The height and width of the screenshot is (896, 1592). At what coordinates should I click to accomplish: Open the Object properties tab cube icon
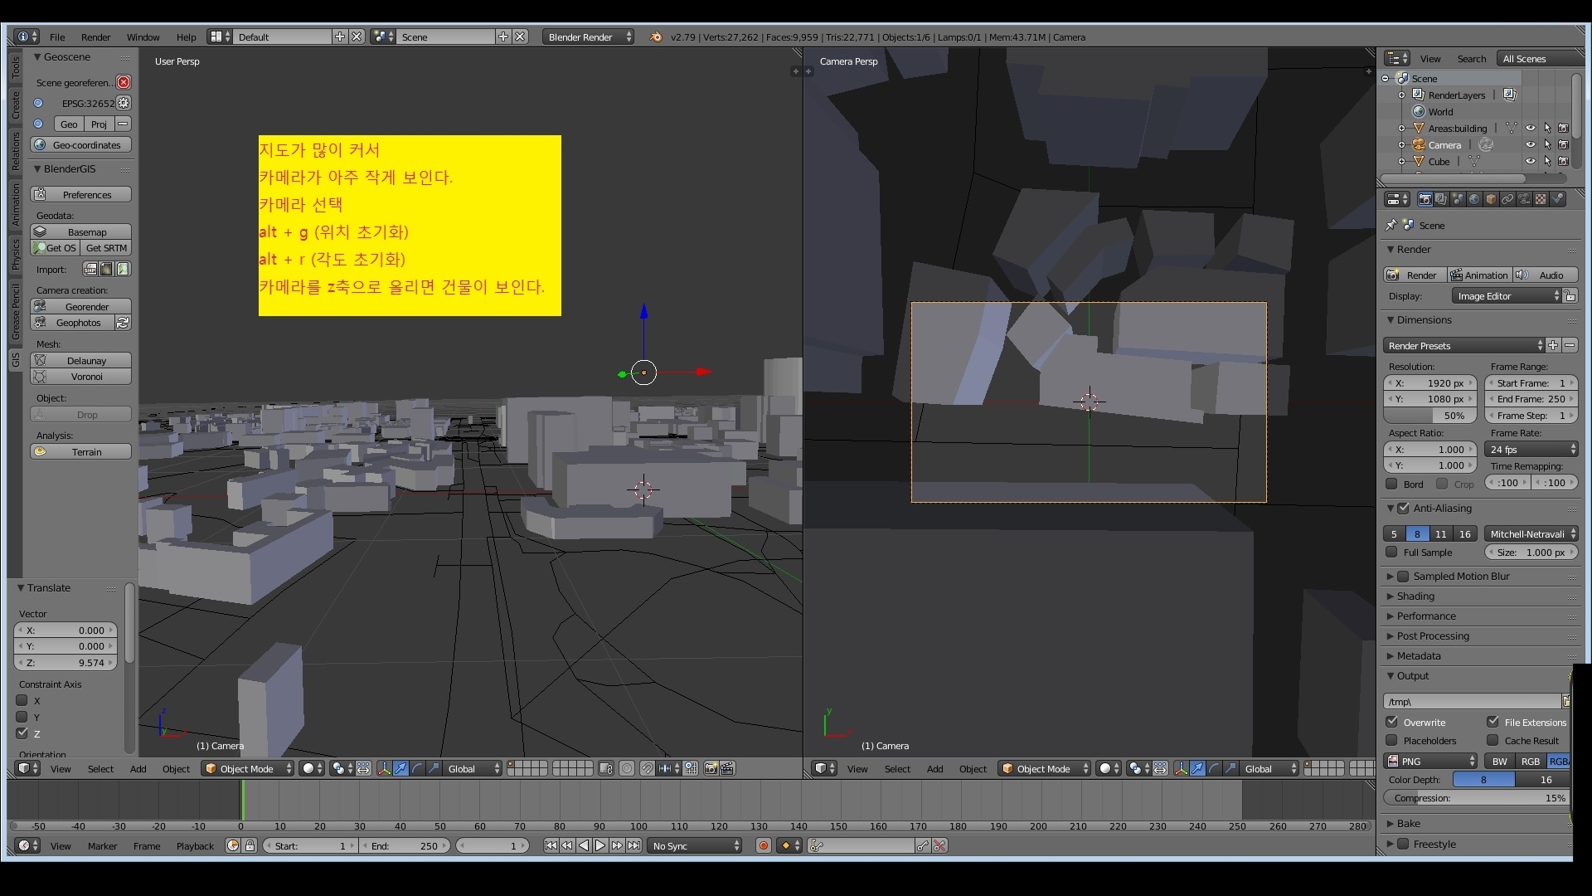[1491, 199]
